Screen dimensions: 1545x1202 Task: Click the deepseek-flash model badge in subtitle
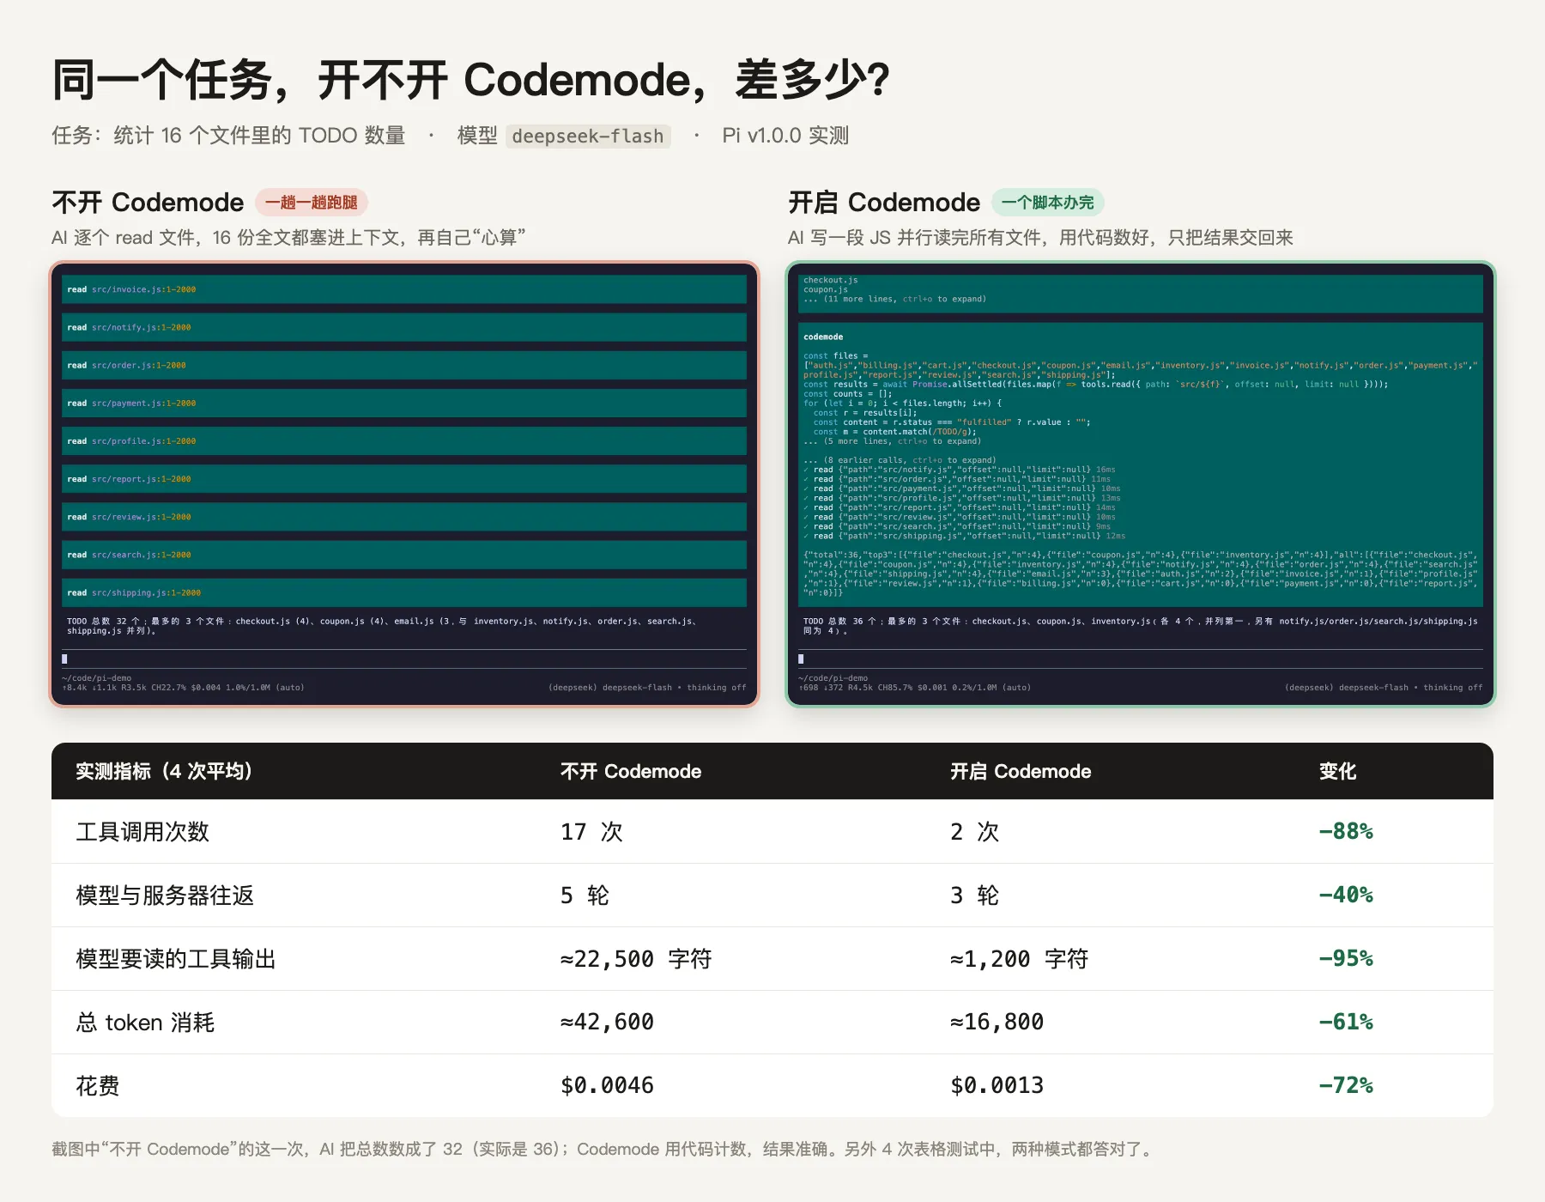tap(588, 136)
